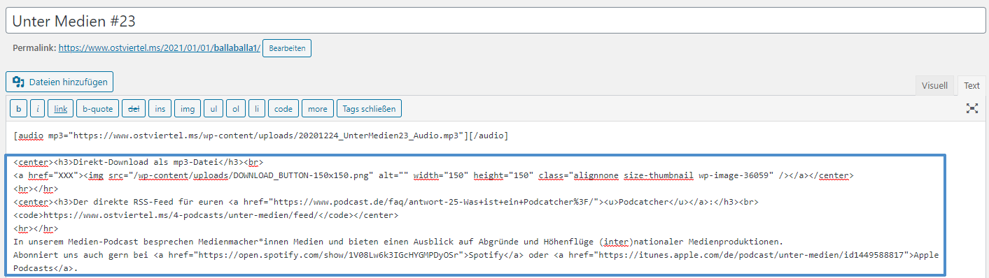Add unordered list with ul button

[213, 108]
